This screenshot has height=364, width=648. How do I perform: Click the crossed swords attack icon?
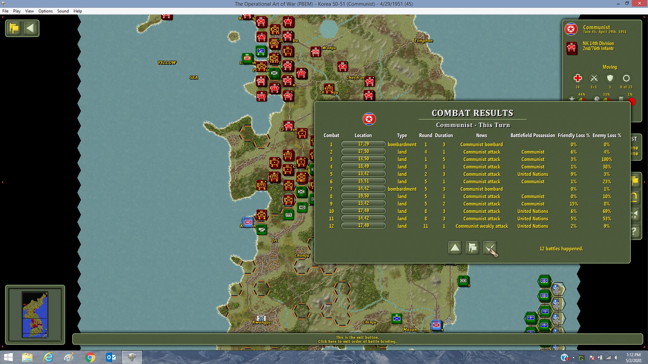tap(594, 78)
